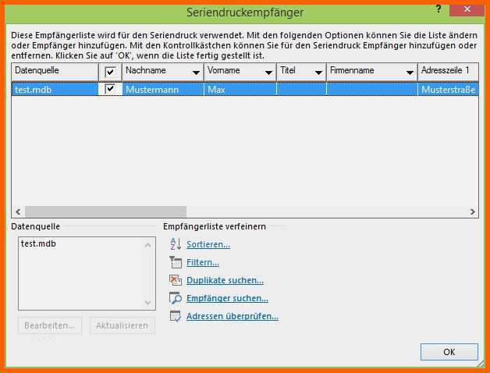Select the Datenquelle column header
Image resolution: width=490 pixels, height=373 pixels.
pos(55,72)
